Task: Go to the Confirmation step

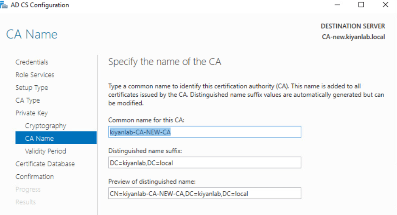Action: click(35, 176)
